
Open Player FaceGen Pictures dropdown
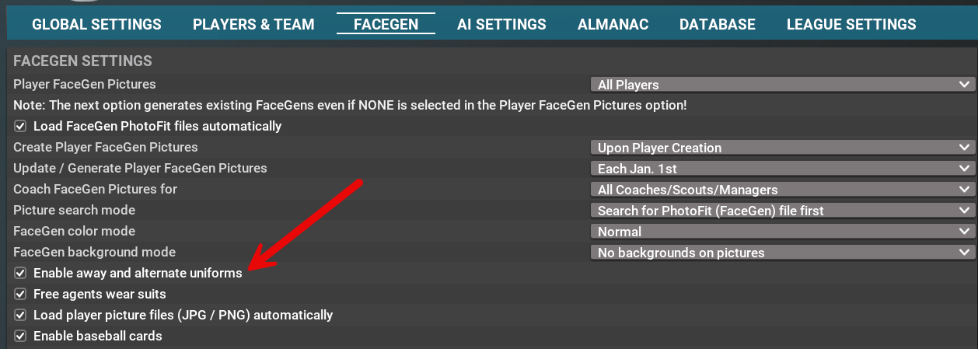782,85
